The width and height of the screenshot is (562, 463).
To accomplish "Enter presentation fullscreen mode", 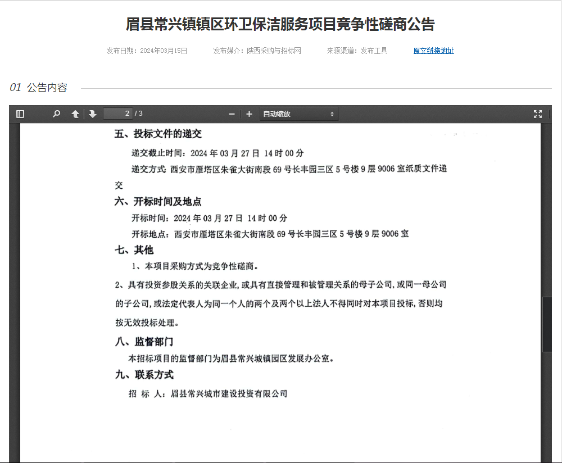I will (x=537, y=114).
